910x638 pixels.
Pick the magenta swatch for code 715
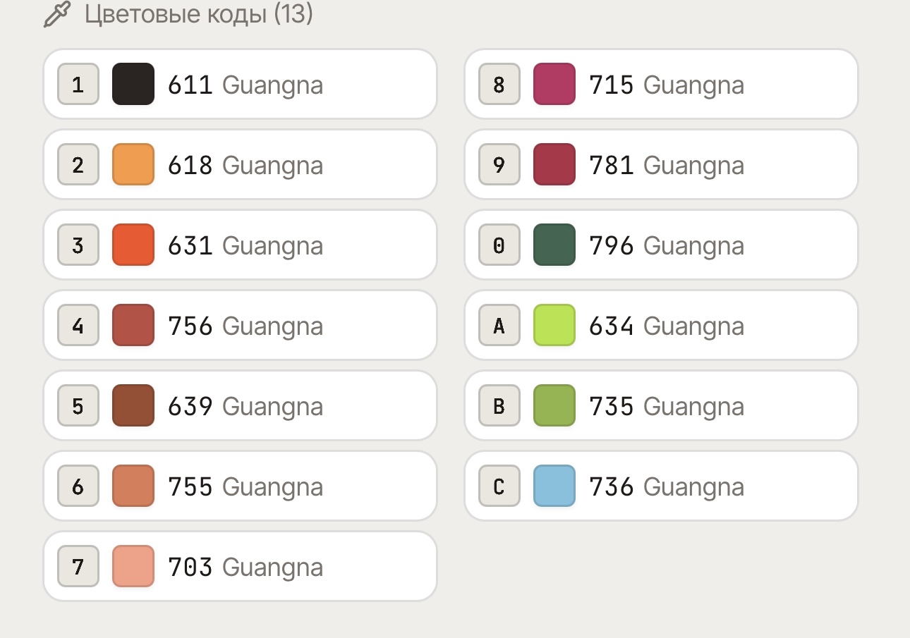(x=554, y=84)
